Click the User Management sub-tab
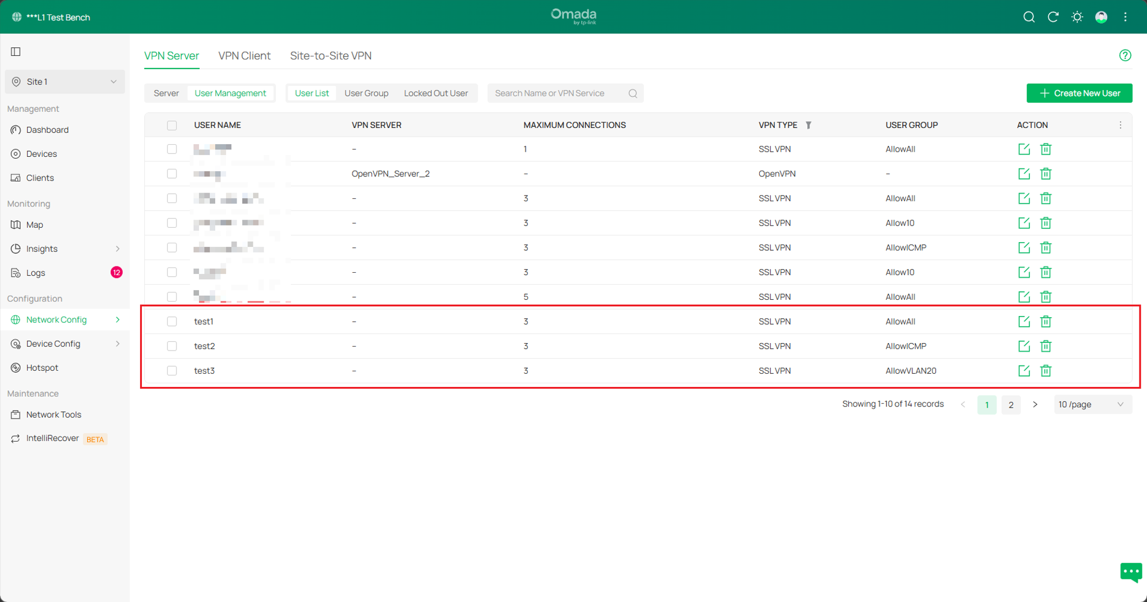 (230, 93)
